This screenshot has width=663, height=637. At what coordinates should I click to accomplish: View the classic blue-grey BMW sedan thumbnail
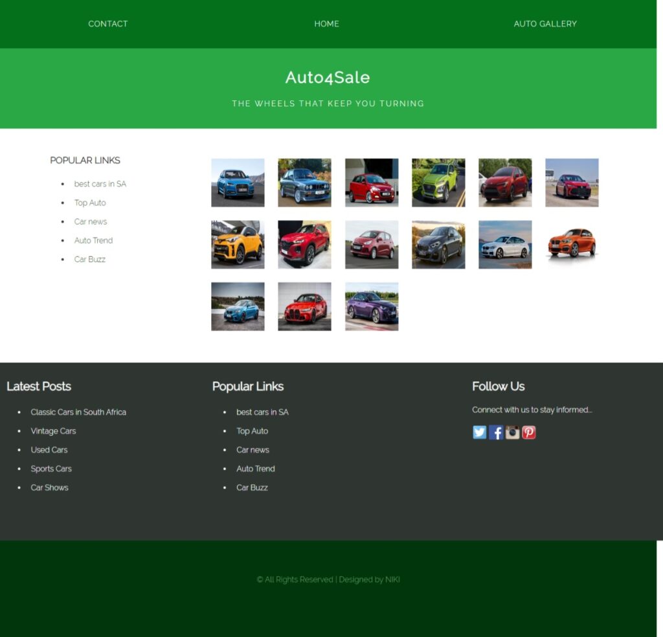(x=304, y=183)
